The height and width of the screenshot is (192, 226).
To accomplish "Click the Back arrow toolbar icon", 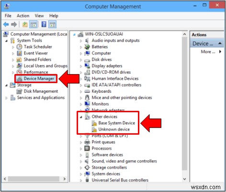I will tap(6, 24).
